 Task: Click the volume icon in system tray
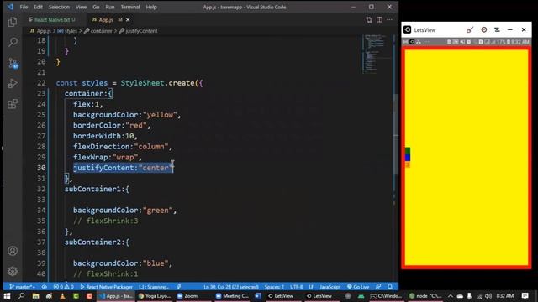click(488, 296)
